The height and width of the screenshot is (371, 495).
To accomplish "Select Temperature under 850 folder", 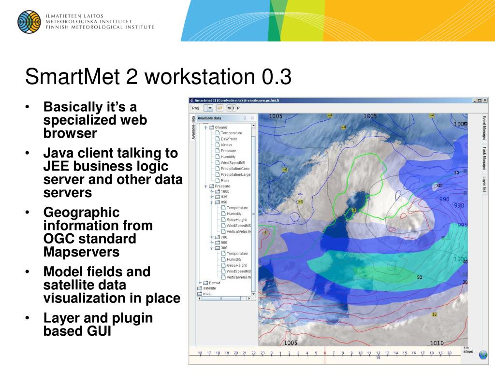I will [234, 208].
